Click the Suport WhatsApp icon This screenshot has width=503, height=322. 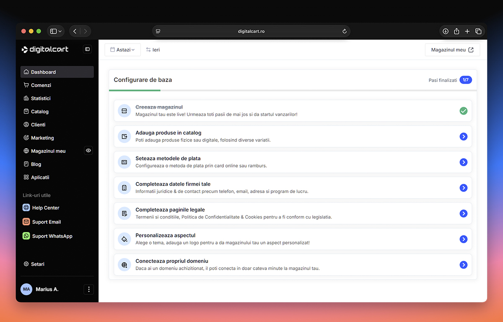26,236
